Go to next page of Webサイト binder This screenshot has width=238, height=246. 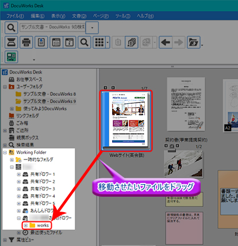click(113, 88)
